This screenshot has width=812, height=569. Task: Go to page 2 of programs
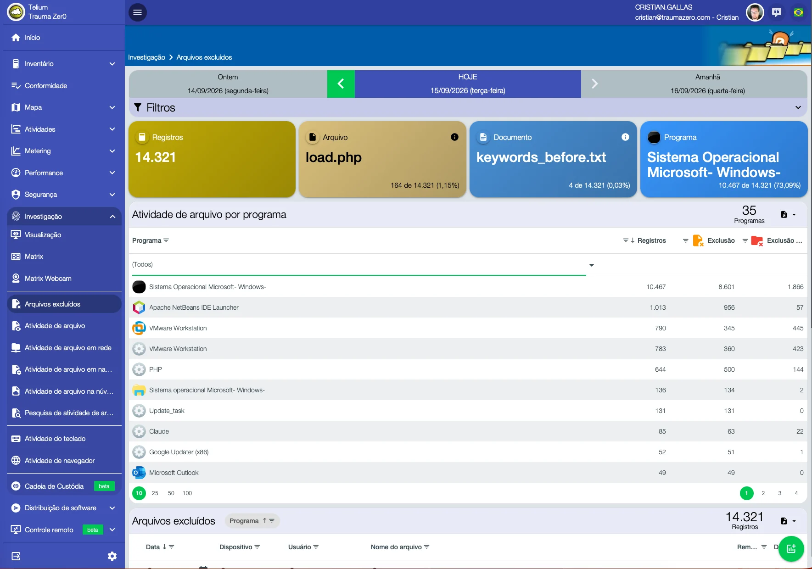pyautogui.click(x=763, y=493)
